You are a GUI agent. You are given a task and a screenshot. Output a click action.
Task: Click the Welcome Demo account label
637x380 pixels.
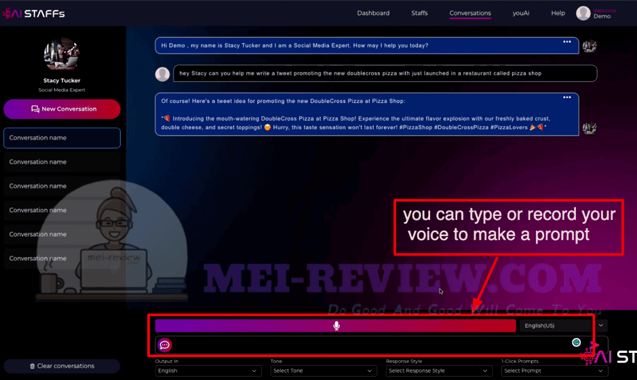point(604,14)
